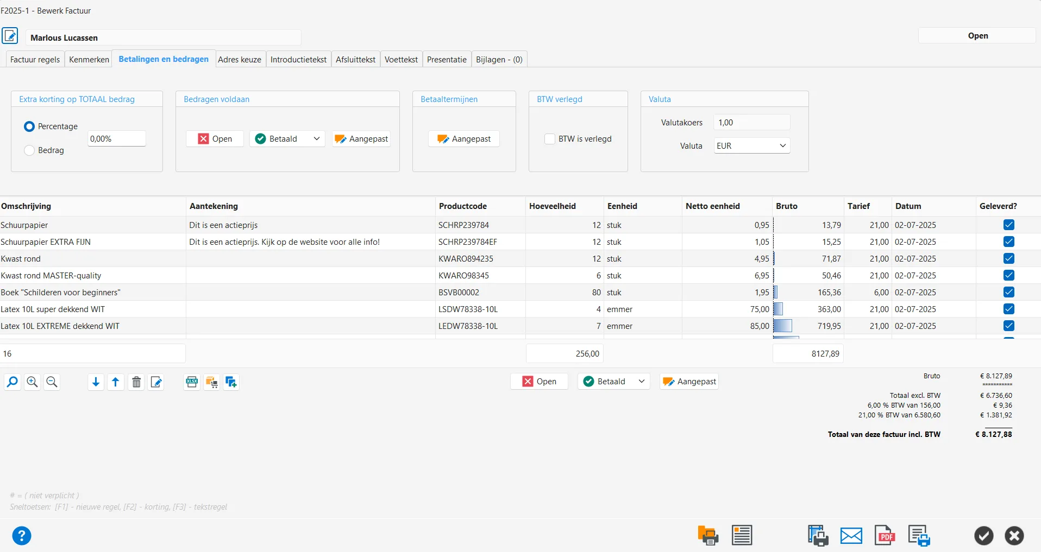Open the help question mark icon
The width and height of the screenshot is (1041, 552).
coord(22,536)
